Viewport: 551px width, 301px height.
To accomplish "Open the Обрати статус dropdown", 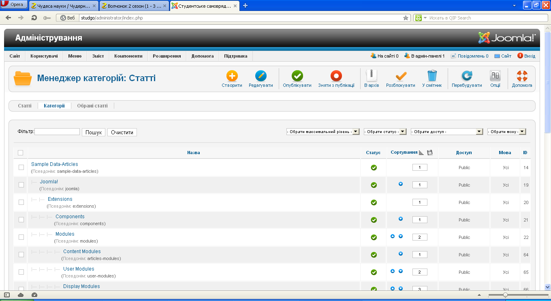I will point(385,131).
